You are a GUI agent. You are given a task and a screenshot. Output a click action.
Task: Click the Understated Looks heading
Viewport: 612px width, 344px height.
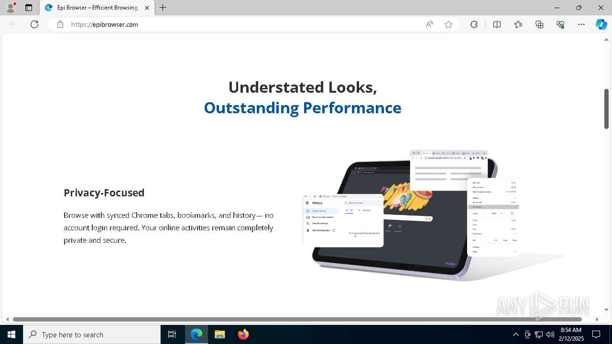(303, 87)
